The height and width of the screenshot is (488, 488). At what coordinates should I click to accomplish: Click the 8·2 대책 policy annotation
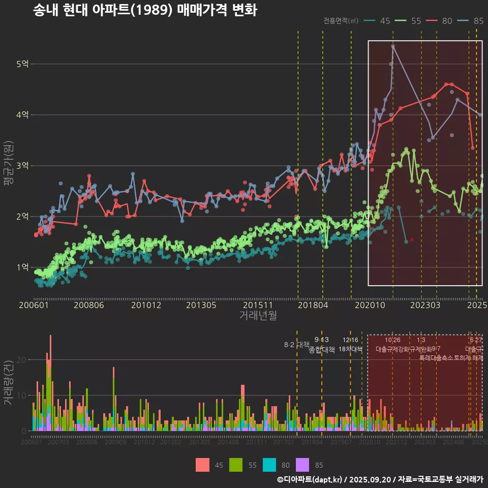click(x=296, y=345)
